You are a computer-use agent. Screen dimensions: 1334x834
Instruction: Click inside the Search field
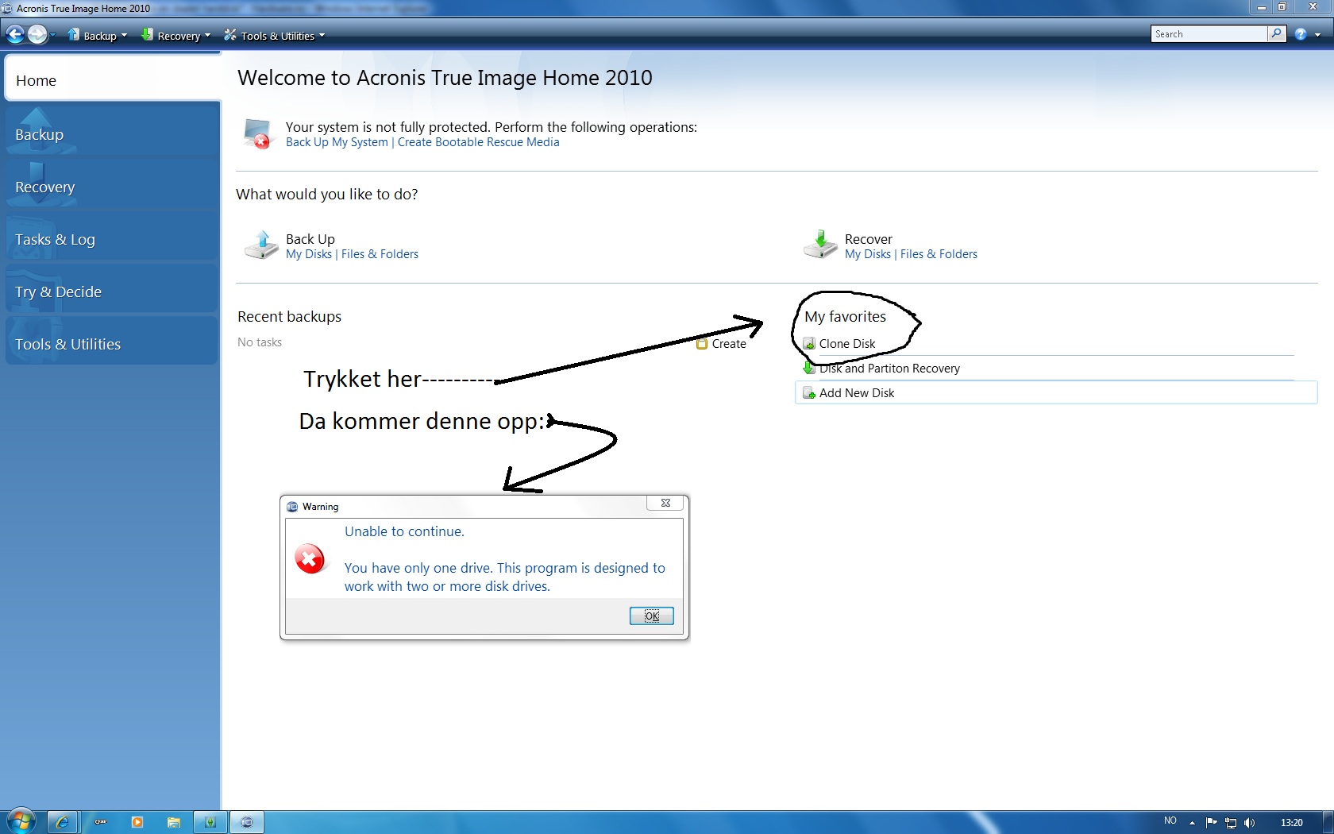point(1209,34)
